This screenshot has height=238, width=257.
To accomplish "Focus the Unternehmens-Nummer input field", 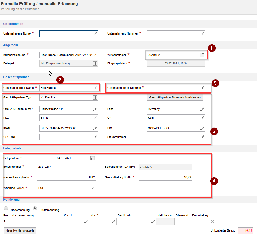I will click(176, 34).
